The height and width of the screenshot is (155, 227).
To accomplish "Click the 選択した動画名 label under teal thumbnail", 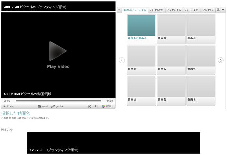I will tap(137, 38).
